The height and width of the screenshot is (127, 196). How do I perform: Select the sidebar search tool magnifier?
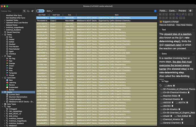pyautogui.click(x=24, y=11)
